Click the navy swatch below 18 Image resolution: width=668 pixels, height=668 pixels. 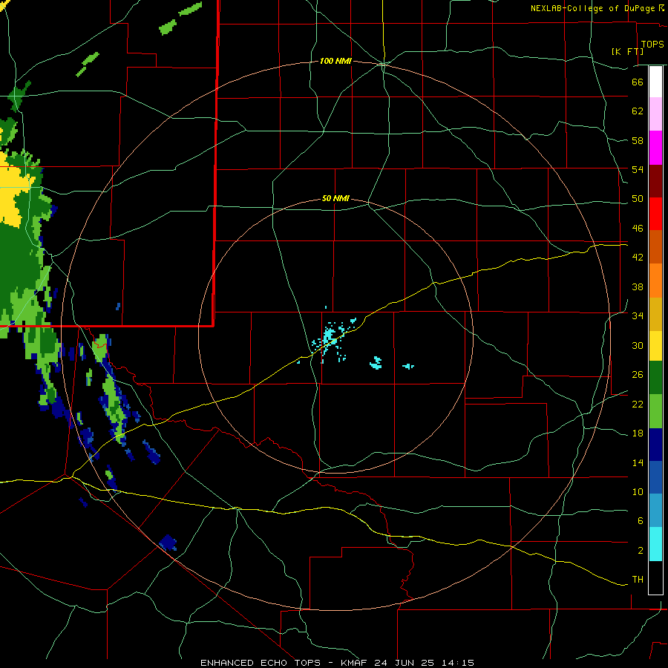655,445
